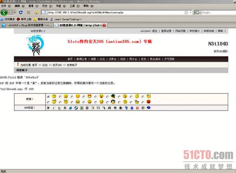Open the 最新头条 bookmark folder
236x173 pixels.
pyautogui.click(x=41, y=19)
